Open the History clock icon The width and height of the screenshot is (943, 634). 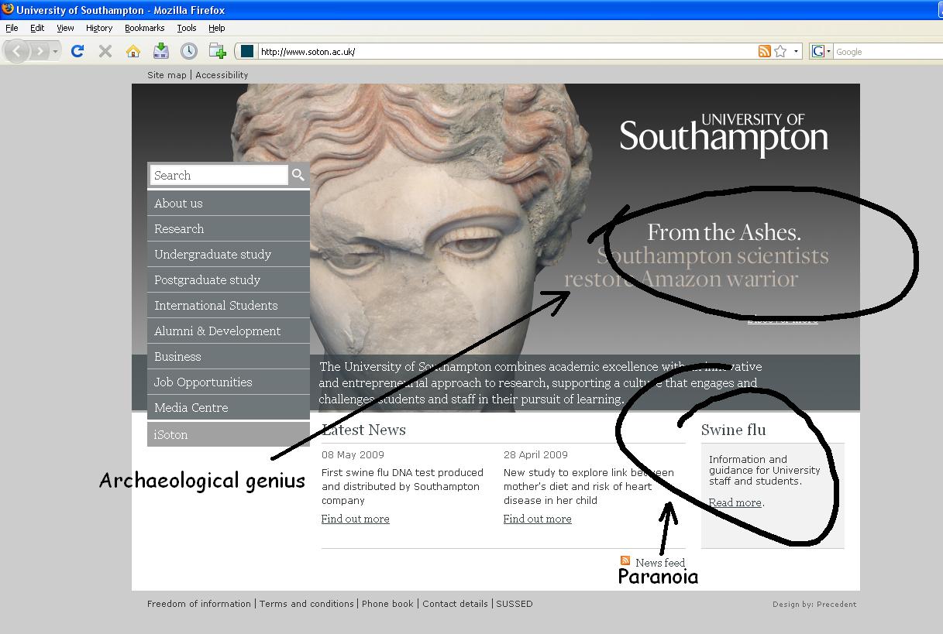189,51
